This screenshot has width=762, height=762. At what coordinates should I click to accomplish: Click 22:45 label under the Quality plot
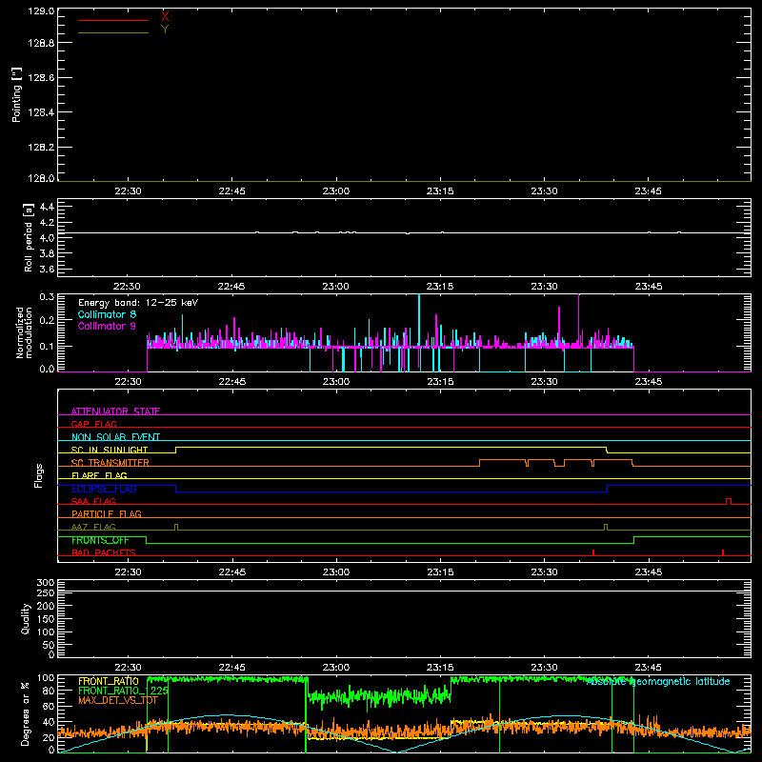[231, 668]
